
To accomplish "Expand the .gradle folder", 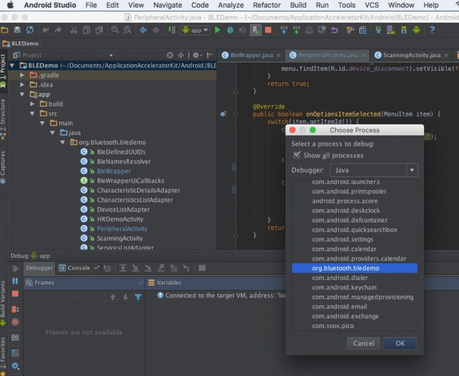I will click(x=22, y=75).
